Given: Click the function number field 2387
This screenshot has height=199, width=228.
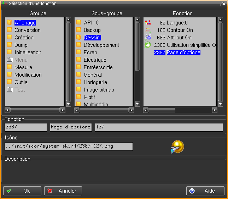Looking at the screenshot, I should click(x=26, y=127).
